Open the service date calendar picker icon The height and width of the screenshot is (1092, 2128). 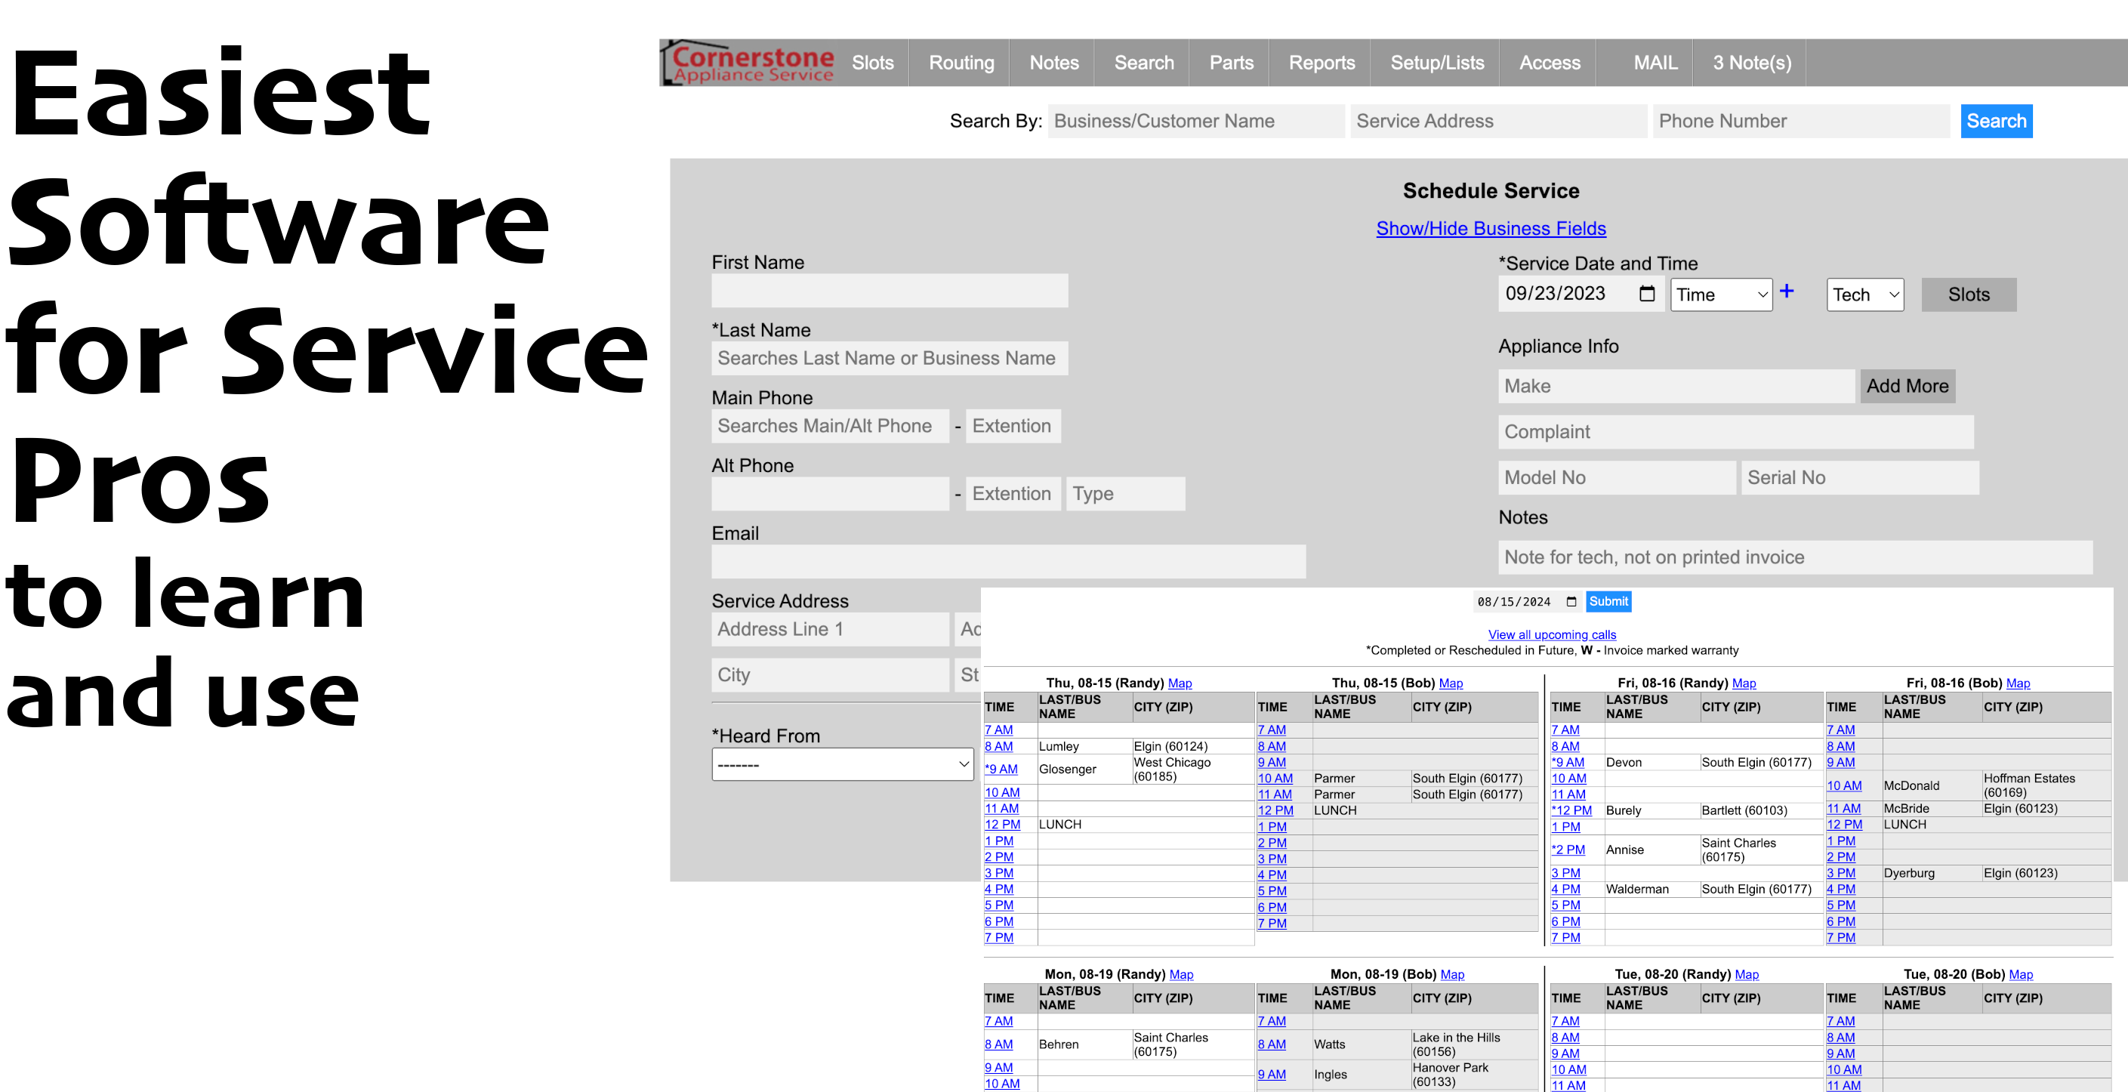pyautogui.click(x=1646, y=294)
